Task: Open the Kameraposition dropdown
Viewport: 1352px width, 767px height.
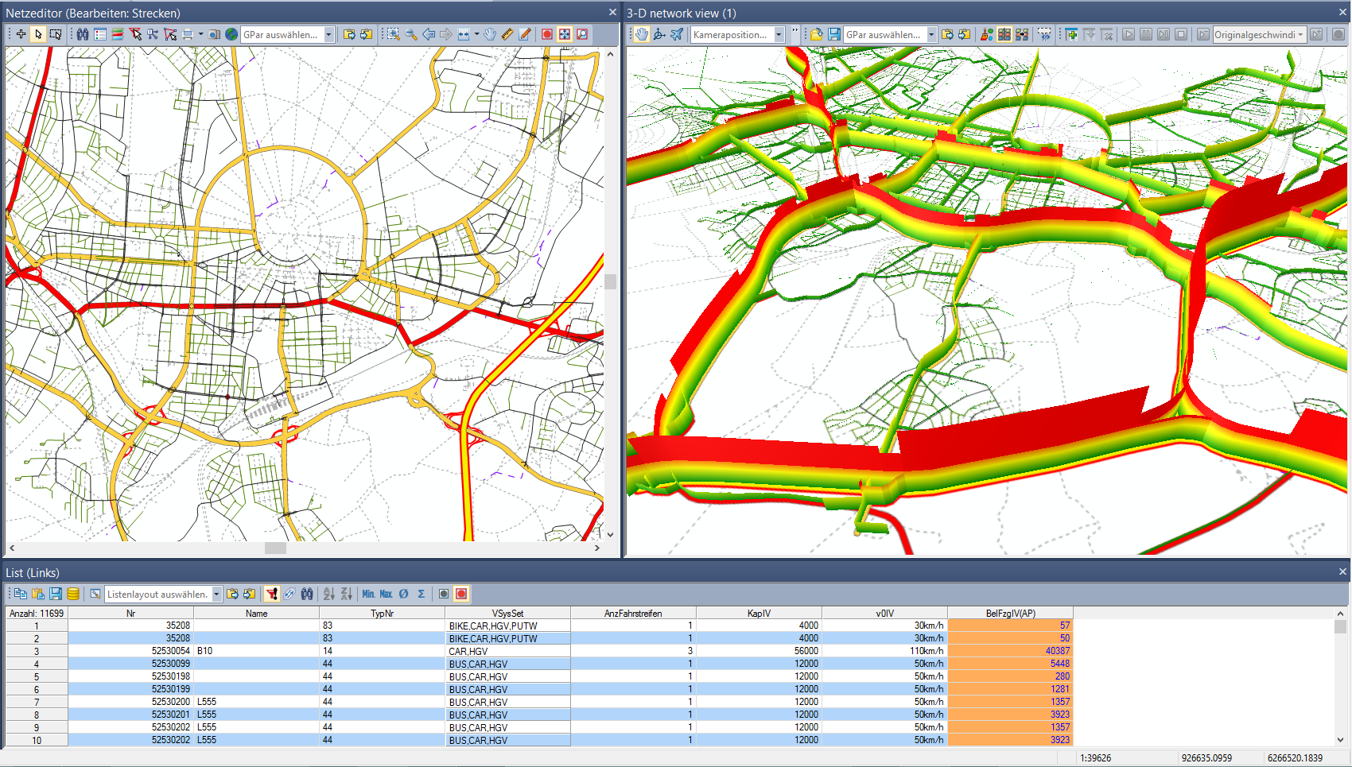Action: point(779,34)
